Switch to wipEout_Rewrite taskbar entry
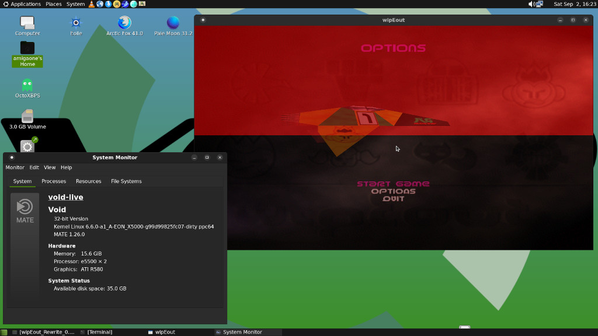 pos(43,332)
